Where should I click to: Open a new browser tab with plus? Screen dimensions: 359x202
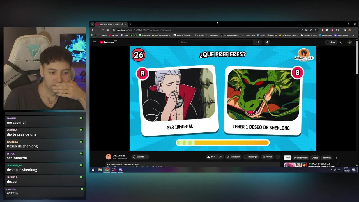tap(130, 24)
